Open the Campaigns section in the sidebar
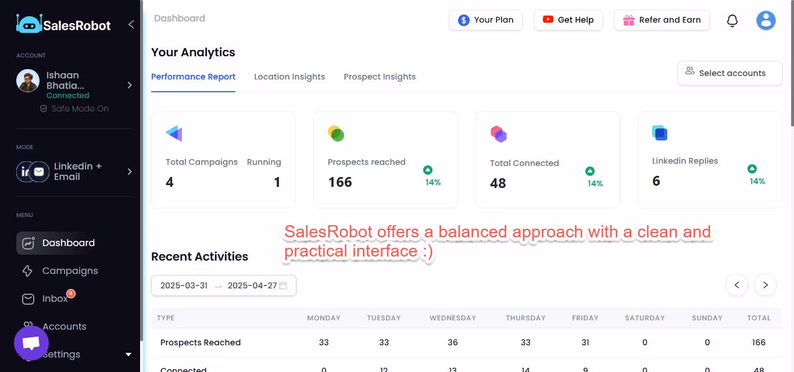The image size is (794, 372). tap(71, 270)
